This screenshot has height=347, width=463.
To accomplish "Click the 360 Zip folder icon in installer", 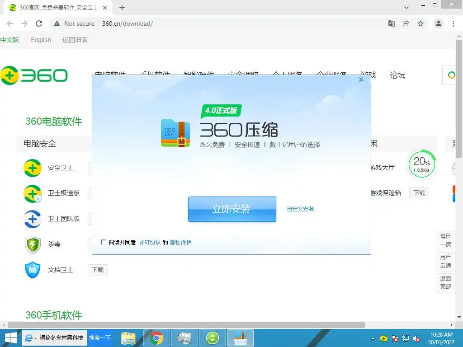I will tap(175, 133).
